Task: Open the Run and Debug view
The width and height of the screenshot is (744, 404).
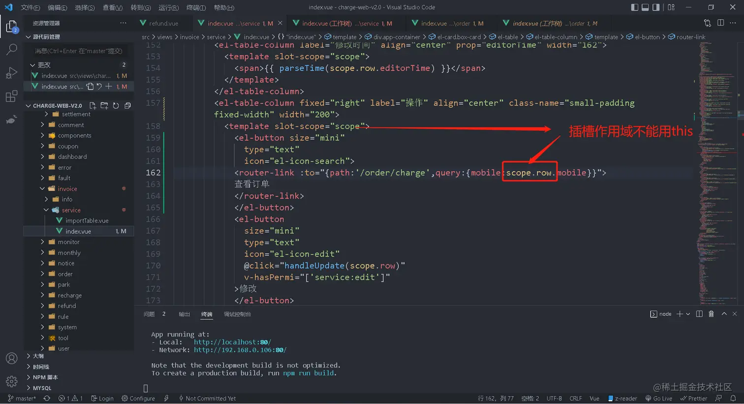Action: pos(11,73)
